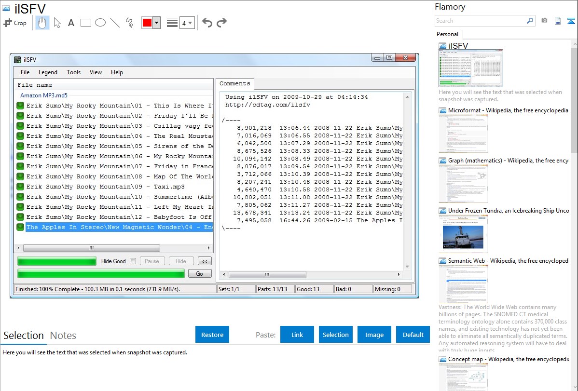Click the camera capture icon

tap(544, 21)
